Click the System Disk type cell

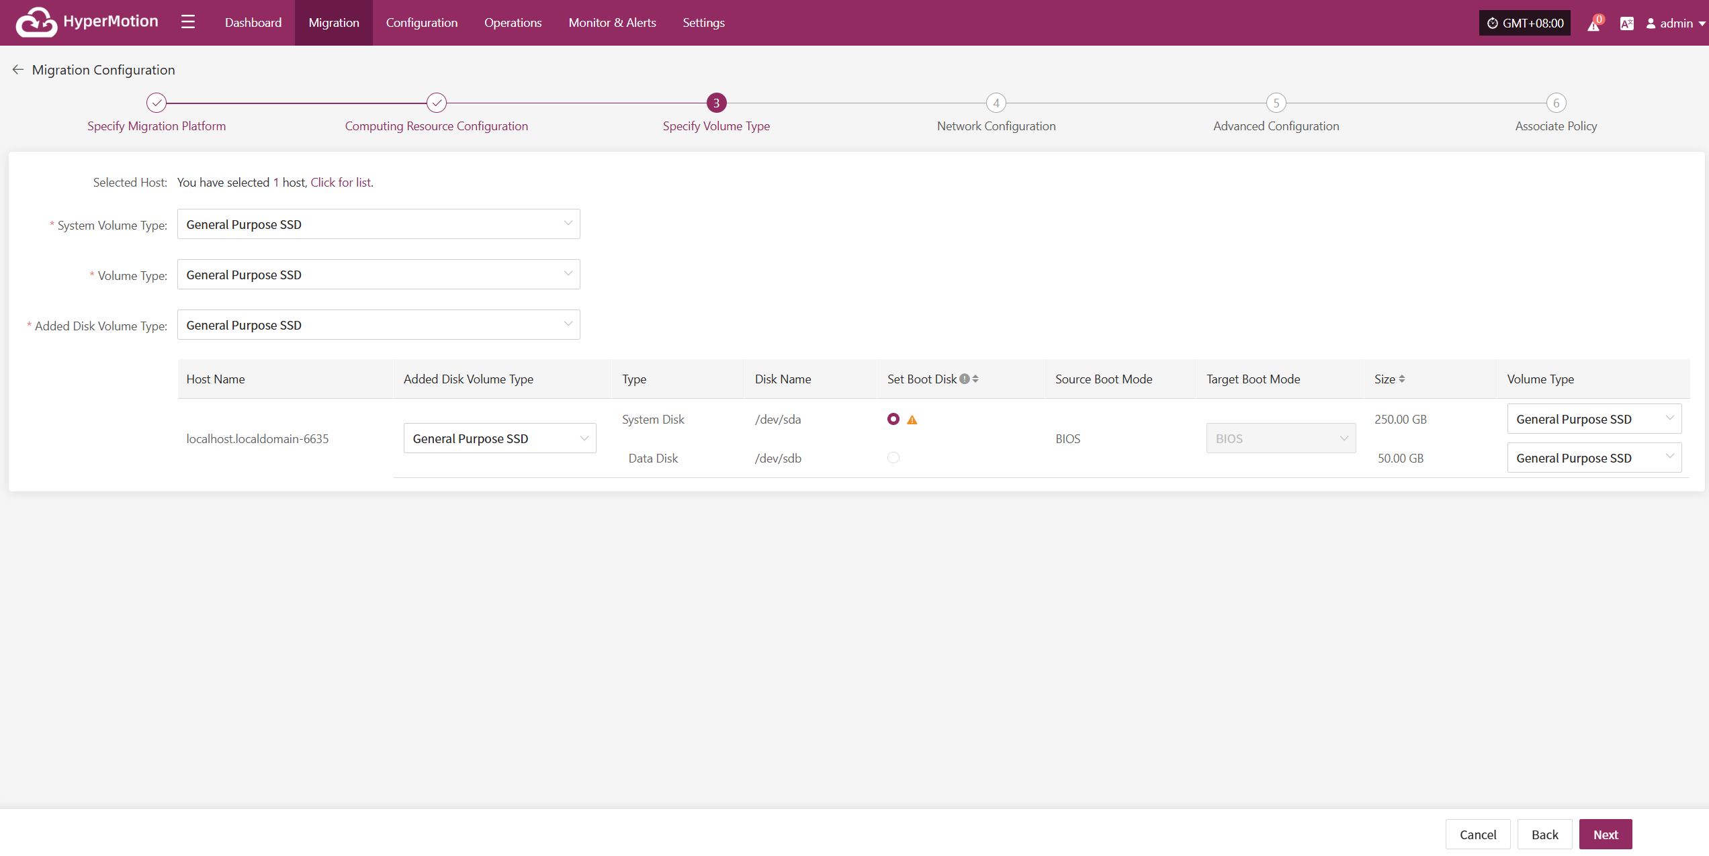click(x=653, y=420)
